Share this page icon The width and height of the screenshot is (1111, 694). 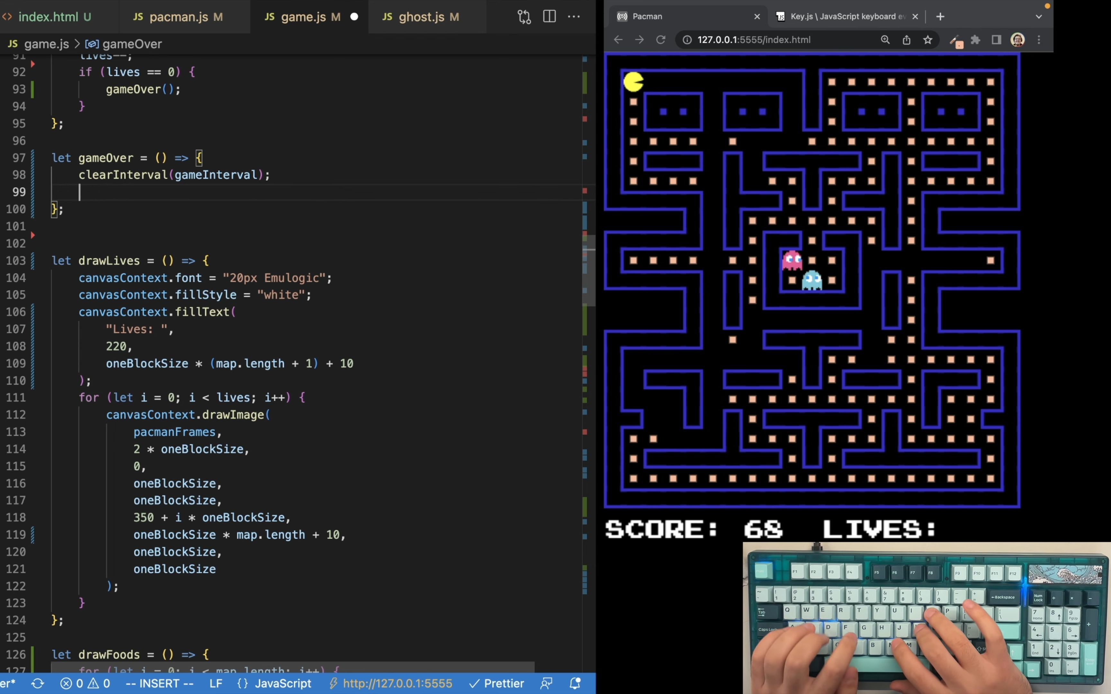(906, 40)
